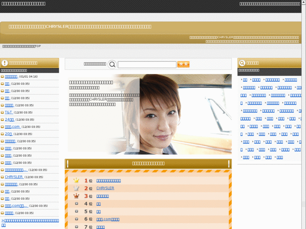Viewport: 306px width, 229px height.
Task: Click the bullet icon beside the 01/01 04:16 entry
Action: pos(3,76)
